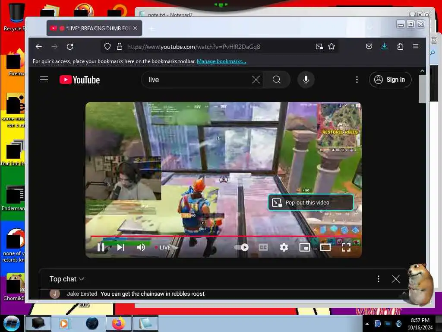
Task: Open the YouTube guide sidebar menu
Action: click(44, 80)
